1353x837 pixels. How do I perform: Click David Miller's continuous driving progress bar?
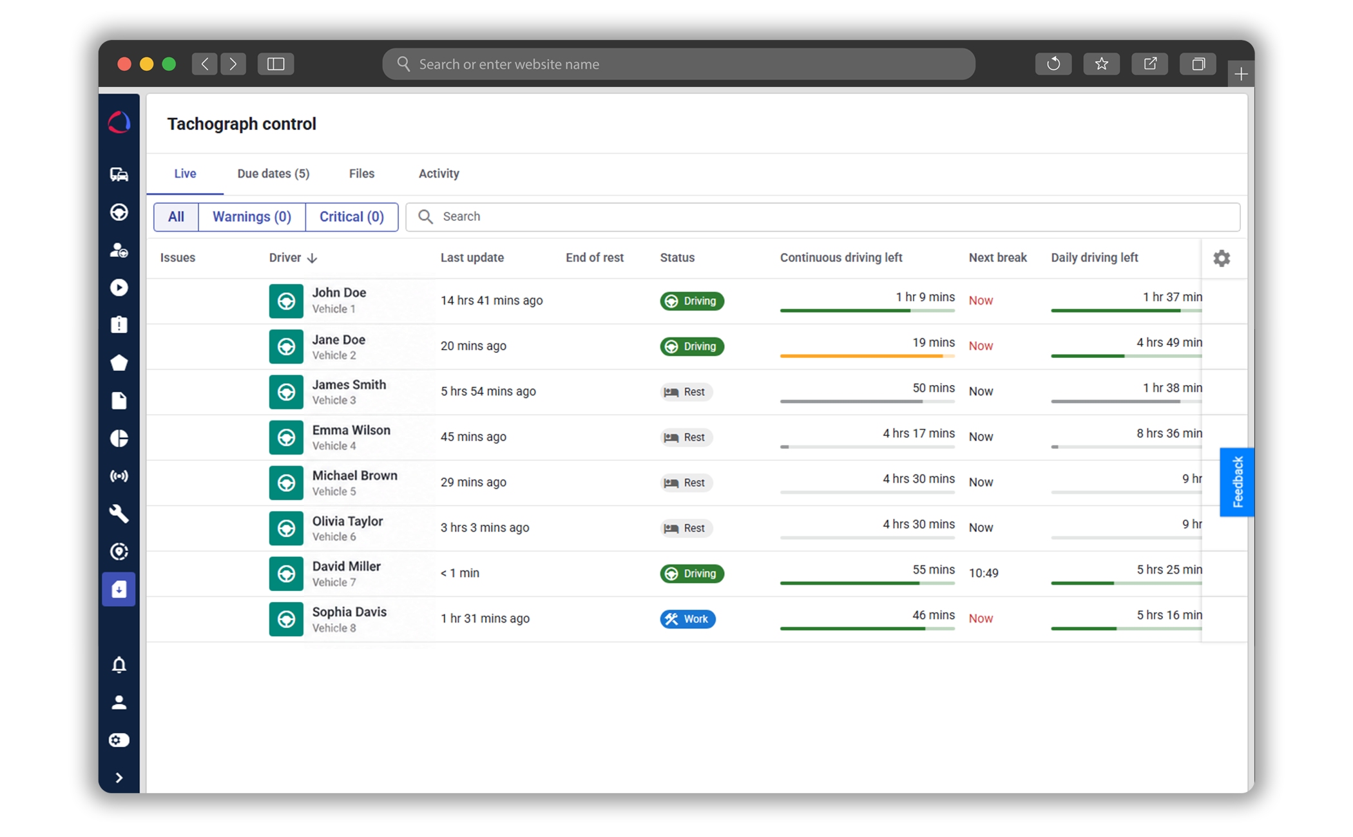point(867,583)
